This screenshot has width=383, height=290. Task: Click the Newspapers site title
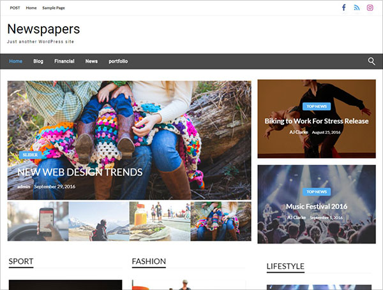point(43,29)
